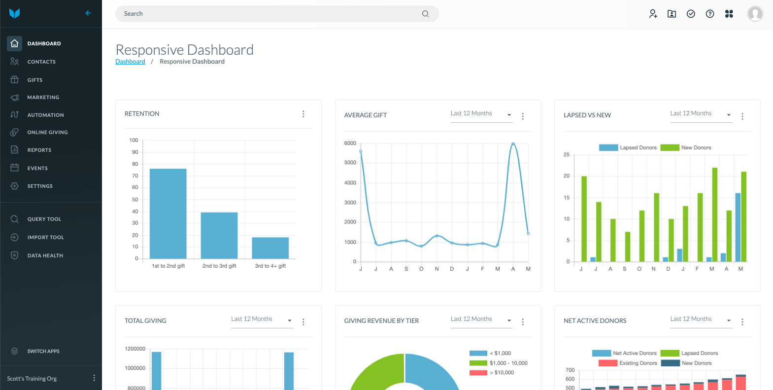Click the Switch Apps layers icon
773x390 pixels.
(x=15, y=351)
